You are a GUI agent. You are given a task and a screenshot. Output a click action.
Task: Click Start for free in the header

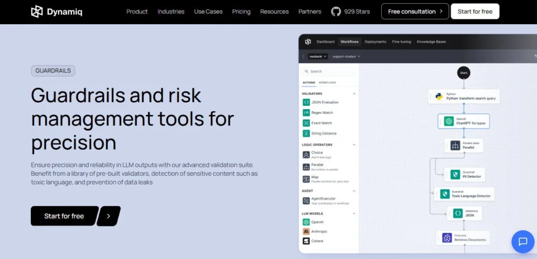(x=475, y=12)
